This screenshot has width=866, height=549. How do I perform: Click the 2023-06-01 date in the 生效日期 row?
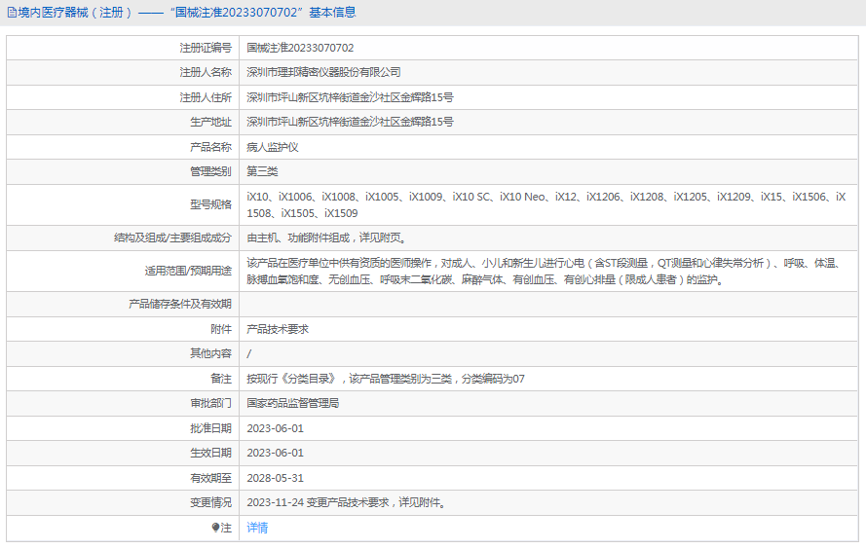[275, 453]
